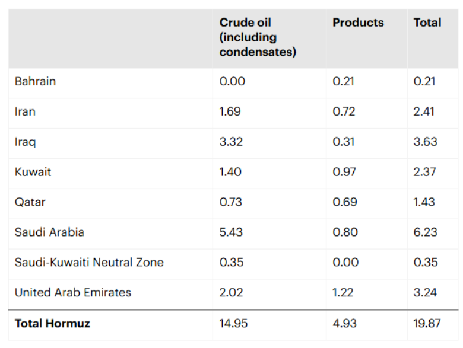Click the Products column header

(x=358, y=23)
